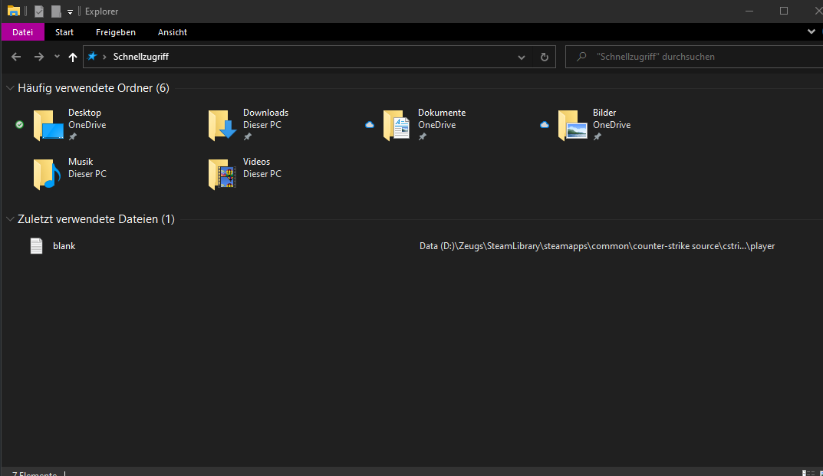Switch to the Freigeben ribbon tab
The height and width of the screenshot is (476, 823).
coord(116,32)
